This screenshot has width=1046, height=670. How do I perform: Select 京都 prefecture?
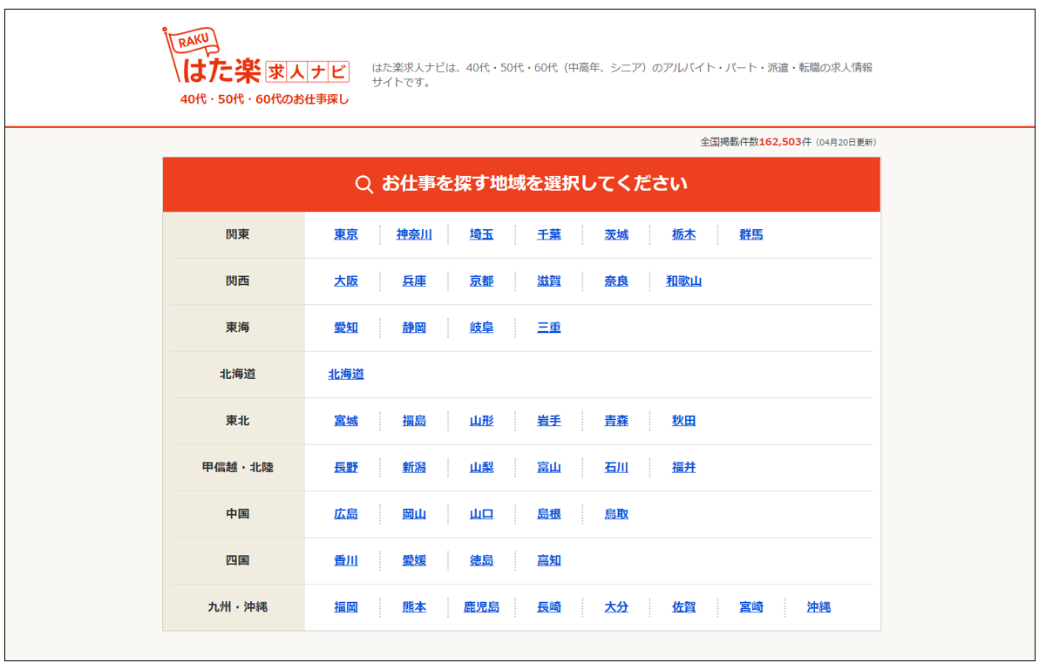pos(481,281)
